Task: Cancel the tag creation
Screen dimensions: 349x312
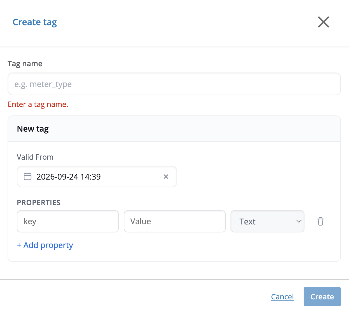Action: [282, 297]
